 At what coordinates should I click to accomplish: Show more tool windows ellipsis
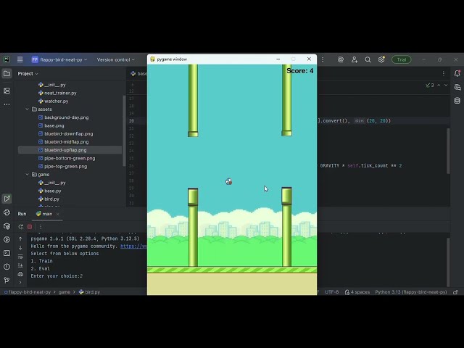point(7,104)
